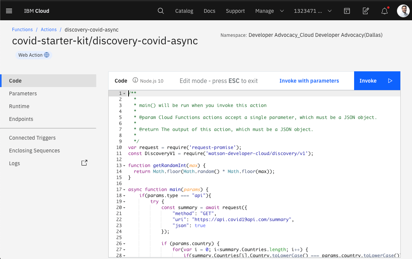Fold the params.country block at line 26

(x=124, y=244)
